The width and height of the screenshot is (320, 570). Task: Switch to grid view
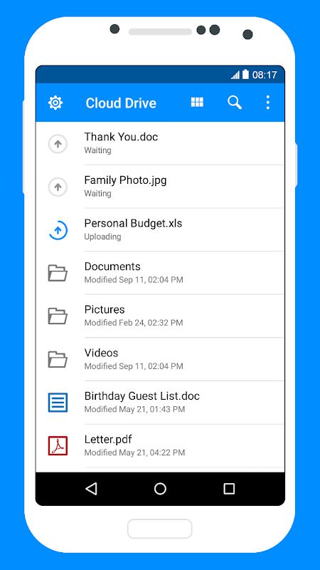point(197,102)
